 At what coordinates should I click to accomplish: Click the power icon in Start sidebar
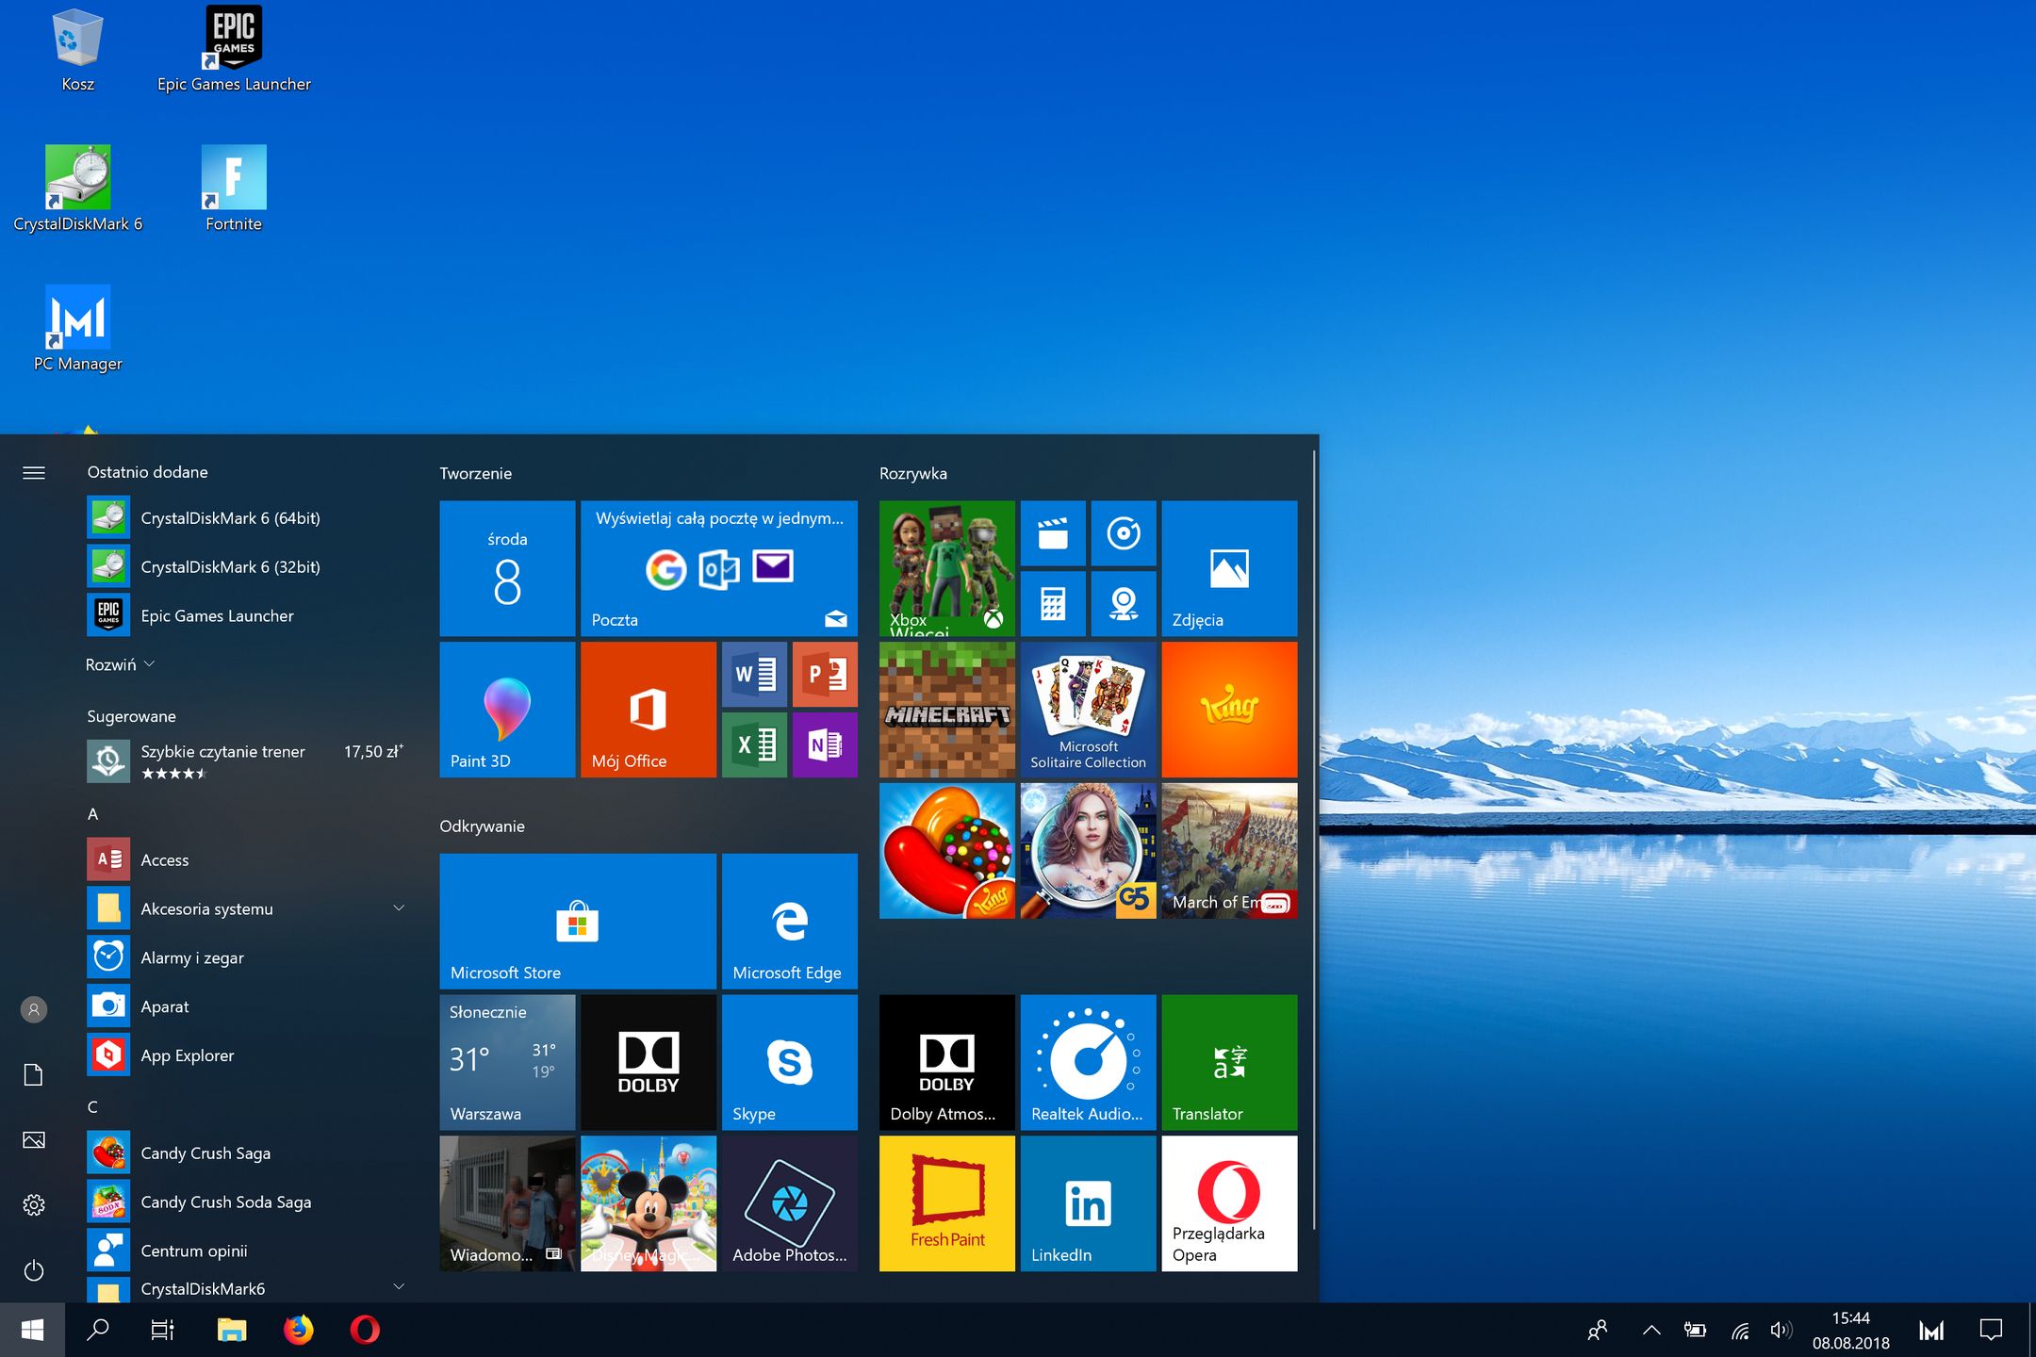34,1270
